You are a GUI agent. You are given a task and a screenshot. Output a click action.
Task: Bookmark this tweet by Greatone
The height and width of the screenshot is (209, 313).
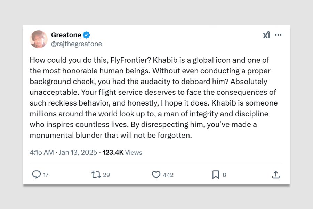216,175
